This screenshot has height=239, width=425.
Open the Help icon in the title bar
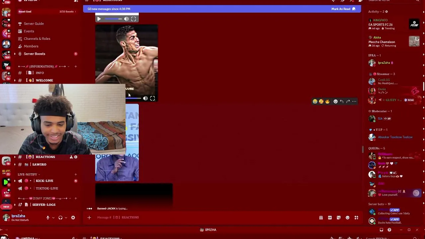[x=389, y=230]
